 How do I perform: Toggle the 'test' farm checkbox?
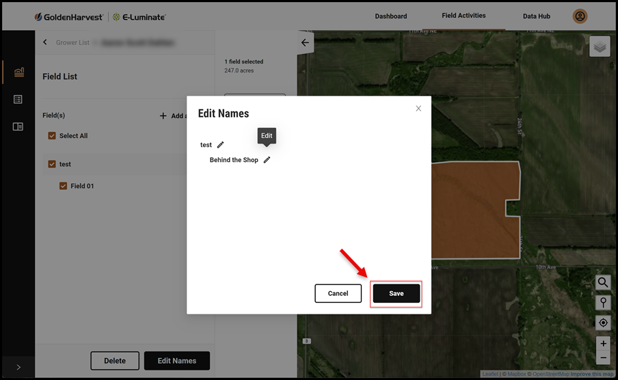click(x=52, y=164)
